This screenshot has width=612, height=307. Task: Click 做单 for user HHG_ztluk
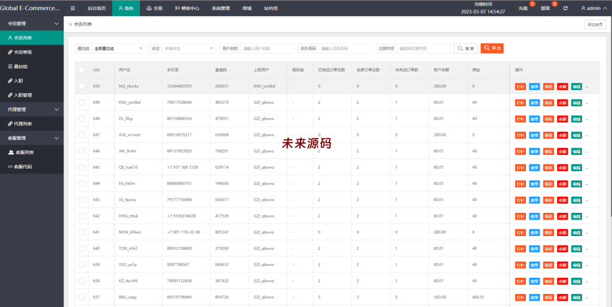(534, 216)
